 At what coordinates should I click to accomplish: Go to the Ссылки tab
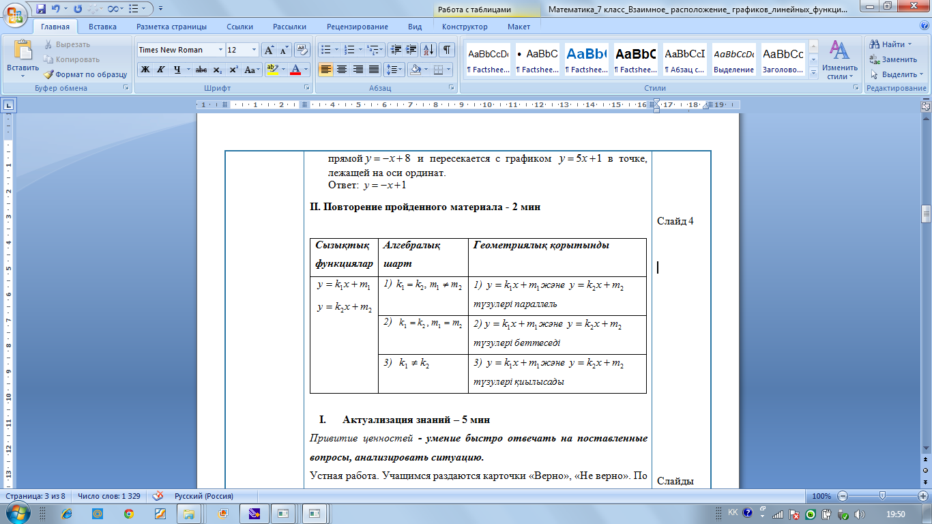(240, 27)
